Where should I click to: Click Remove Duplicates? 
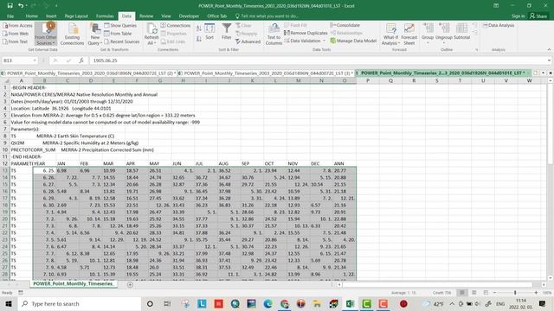pyautogui.click(x=306, y=33)
